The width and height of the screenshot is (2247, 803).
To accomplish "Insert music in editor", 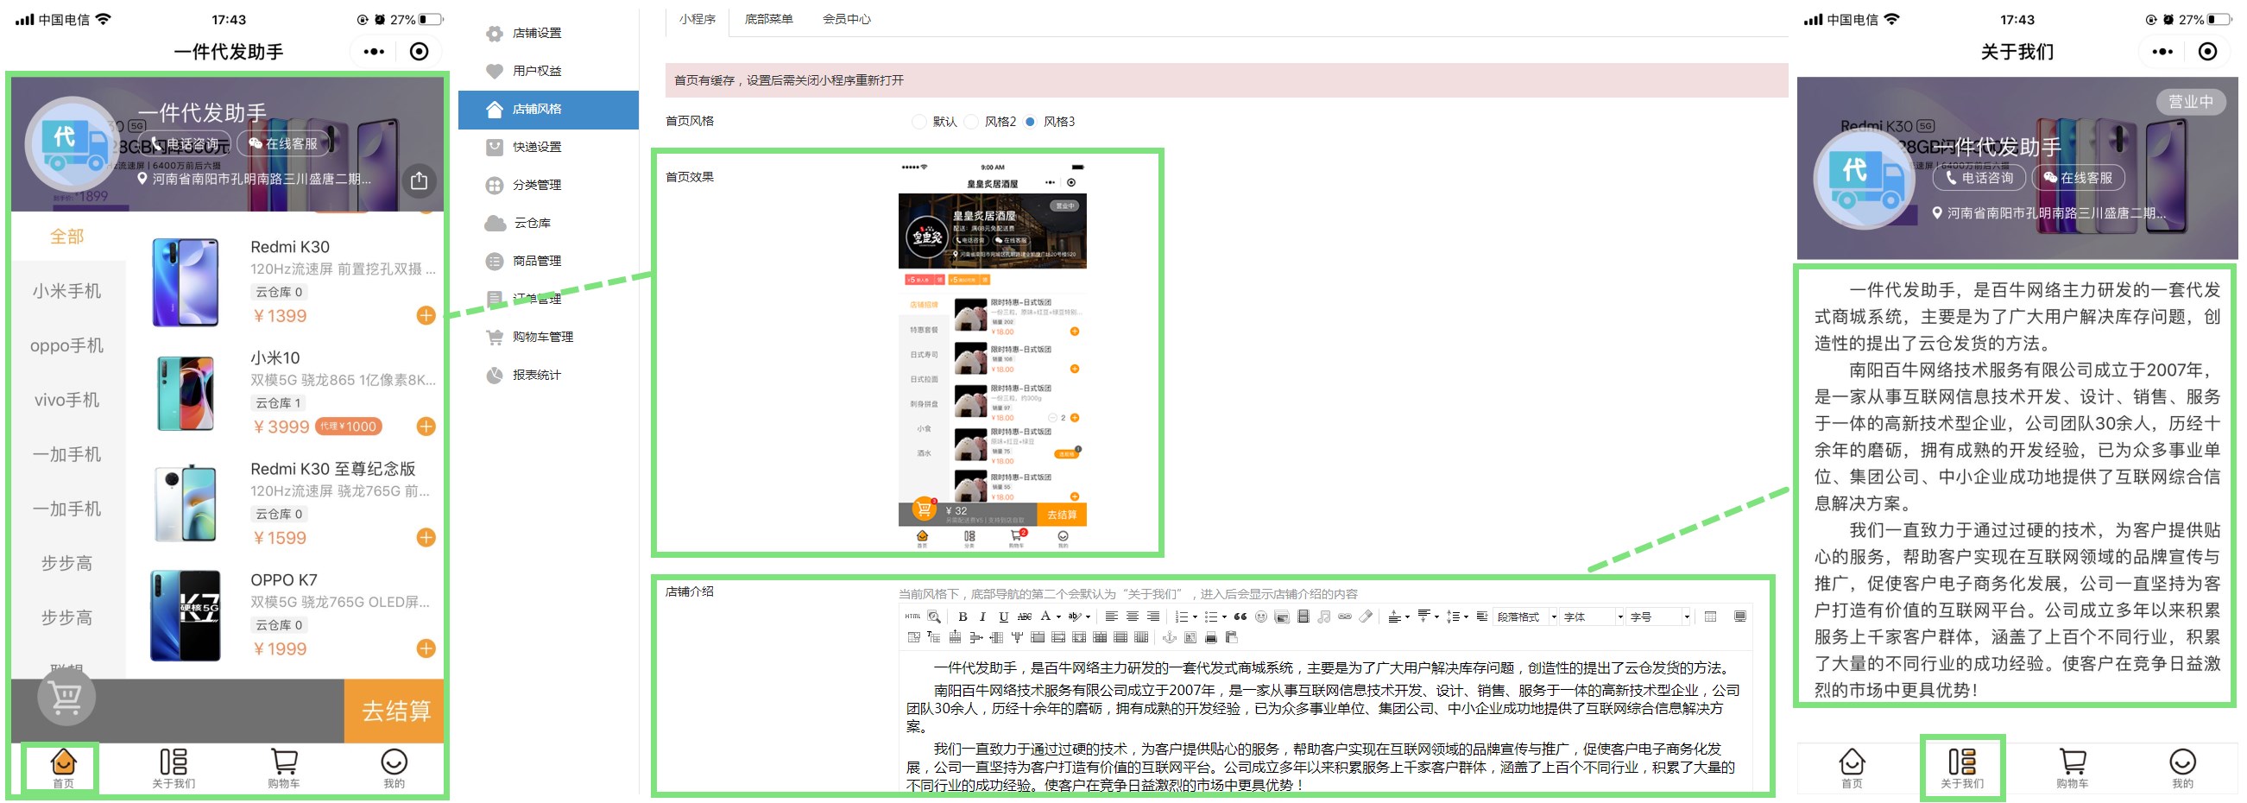I will (x=1324, y=616).
